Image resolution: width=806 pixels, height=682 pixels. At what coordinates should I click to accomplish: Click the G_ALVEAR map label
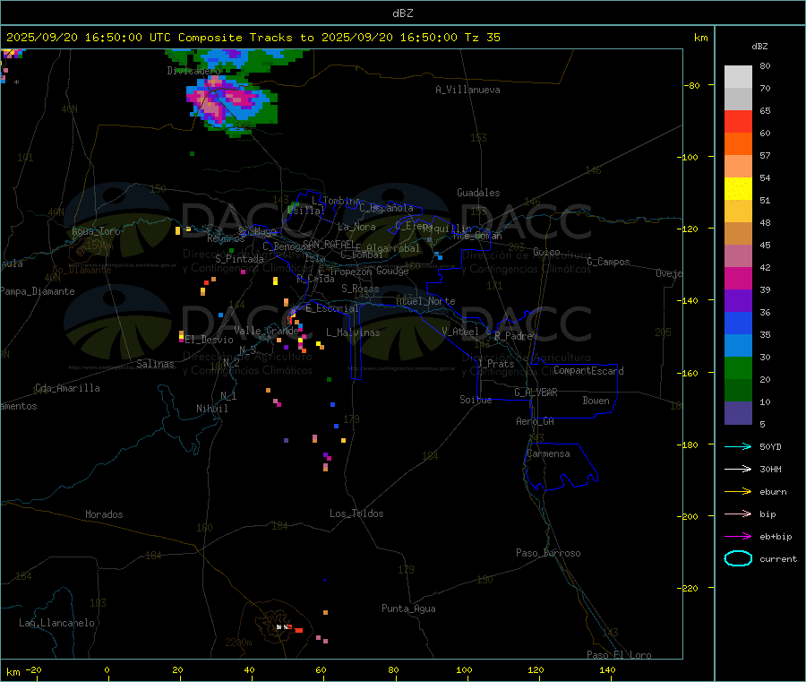[536, 393]
